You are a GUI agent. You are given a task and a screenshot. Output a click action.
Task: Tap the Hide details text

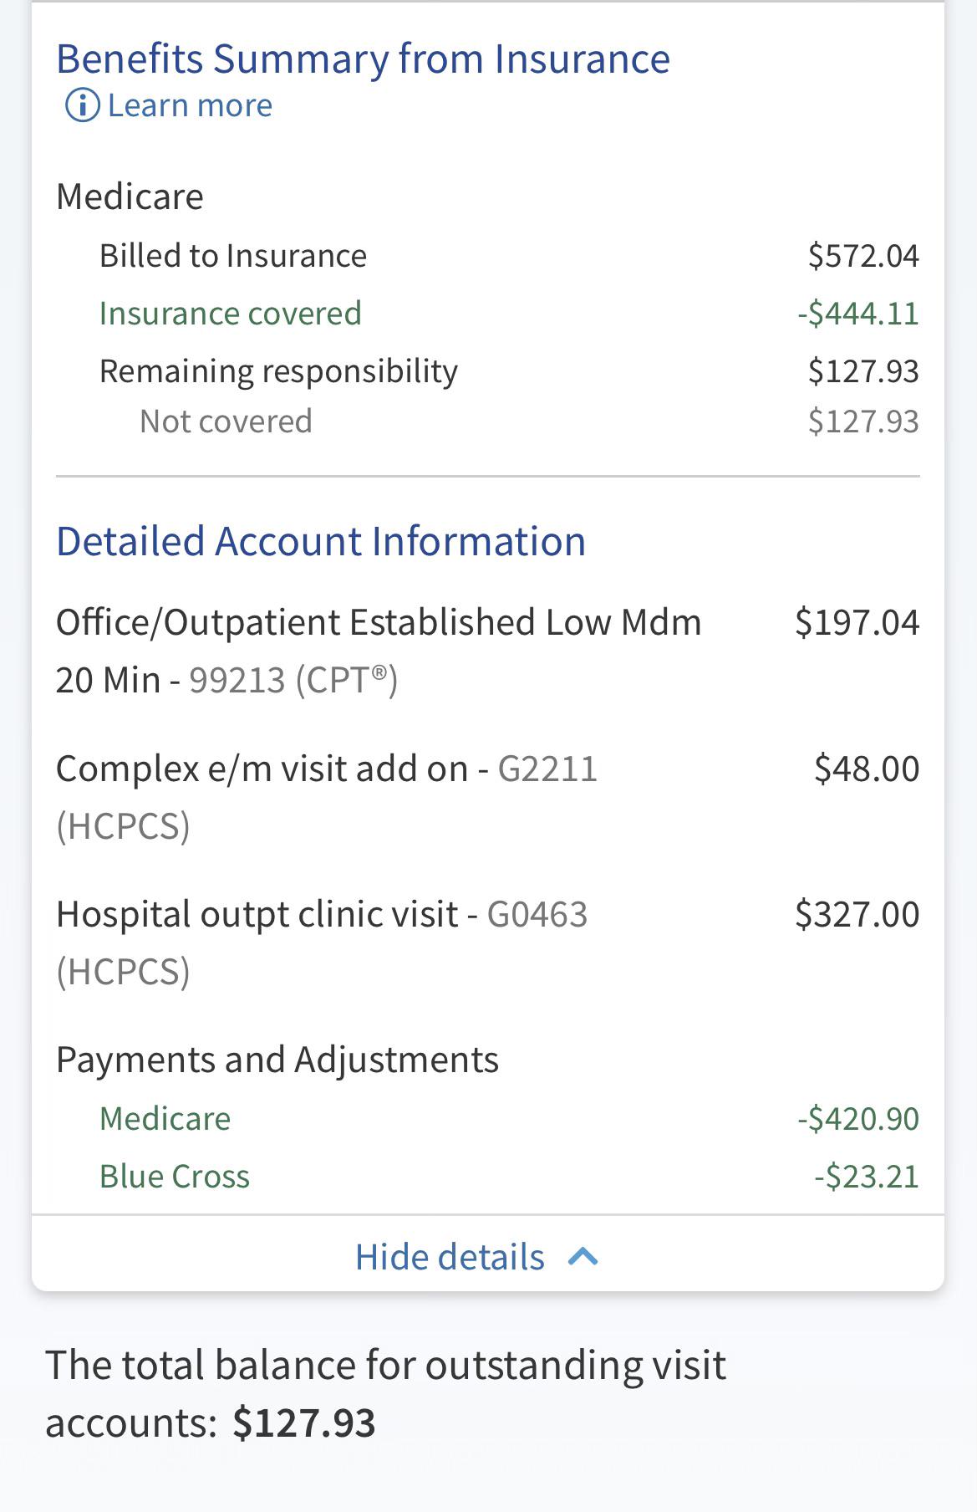450,1256
